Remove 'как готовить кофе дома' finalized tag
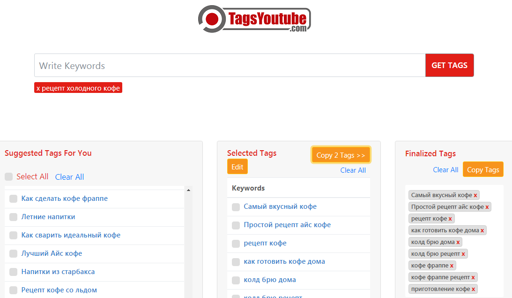This screenshot has width=512, height=298. coord(482,230)
